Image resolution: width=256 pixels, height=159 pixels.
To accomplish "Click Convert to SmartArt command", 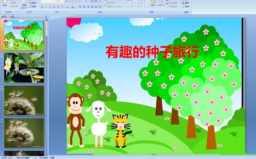I will (113, 7).
